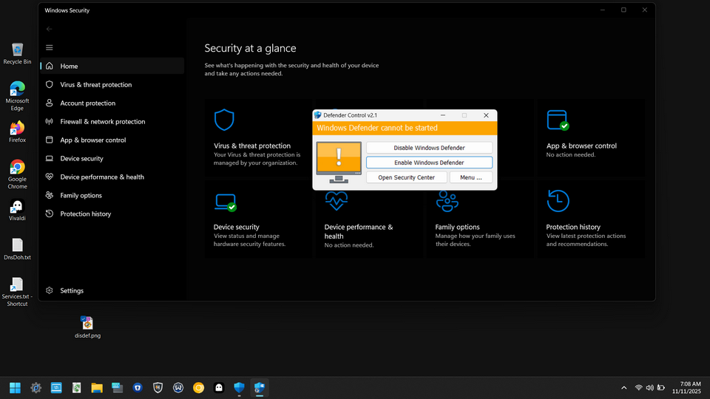Click the Wi-Fi icon in system tray
Viewport: 710px width, 399px height.
click(638, 388)
